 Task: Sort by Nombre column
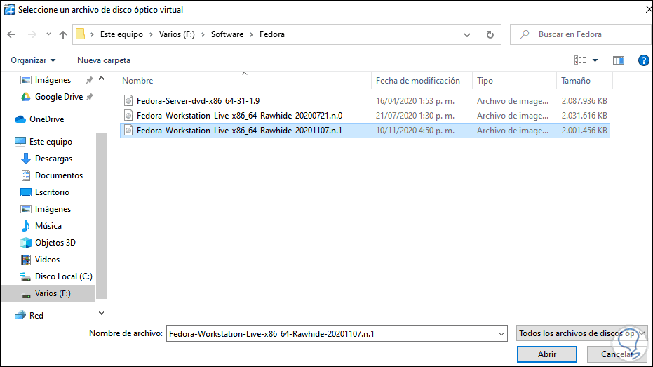[x=137, y=81]
